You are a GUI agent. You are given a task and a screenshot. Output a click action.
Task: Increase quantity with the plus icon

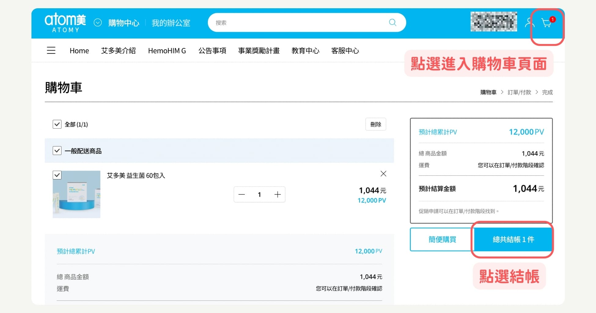277,194
